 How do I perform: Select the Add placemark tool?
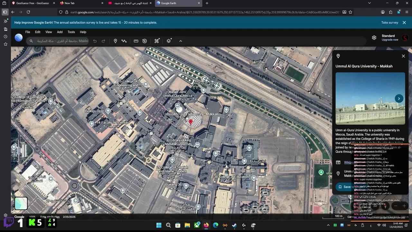[x=115, y=41]
